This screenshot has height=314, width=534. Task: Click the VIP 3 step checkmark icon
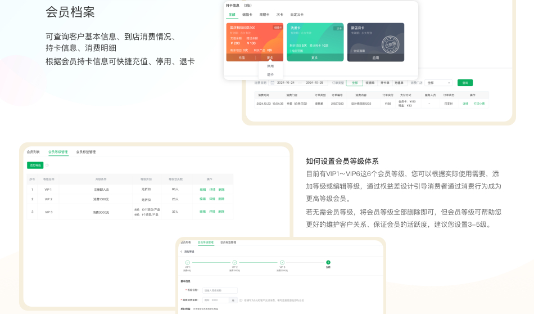pyautogui.click(x=282, y=262)
